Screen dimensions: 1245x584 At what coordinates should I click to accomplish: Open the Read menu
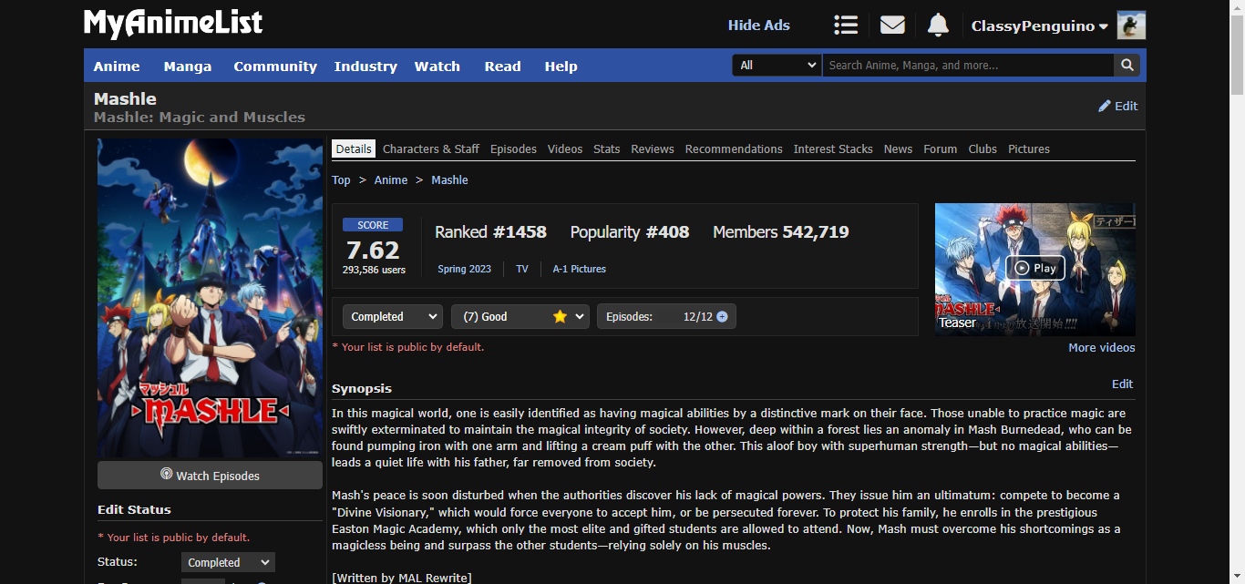click(503, 66)
